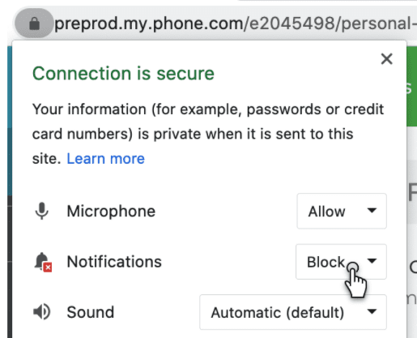Open the Sound Automatic (default) dropdown
This screenshot has height=338, width=417.
[x=293, y=312]
